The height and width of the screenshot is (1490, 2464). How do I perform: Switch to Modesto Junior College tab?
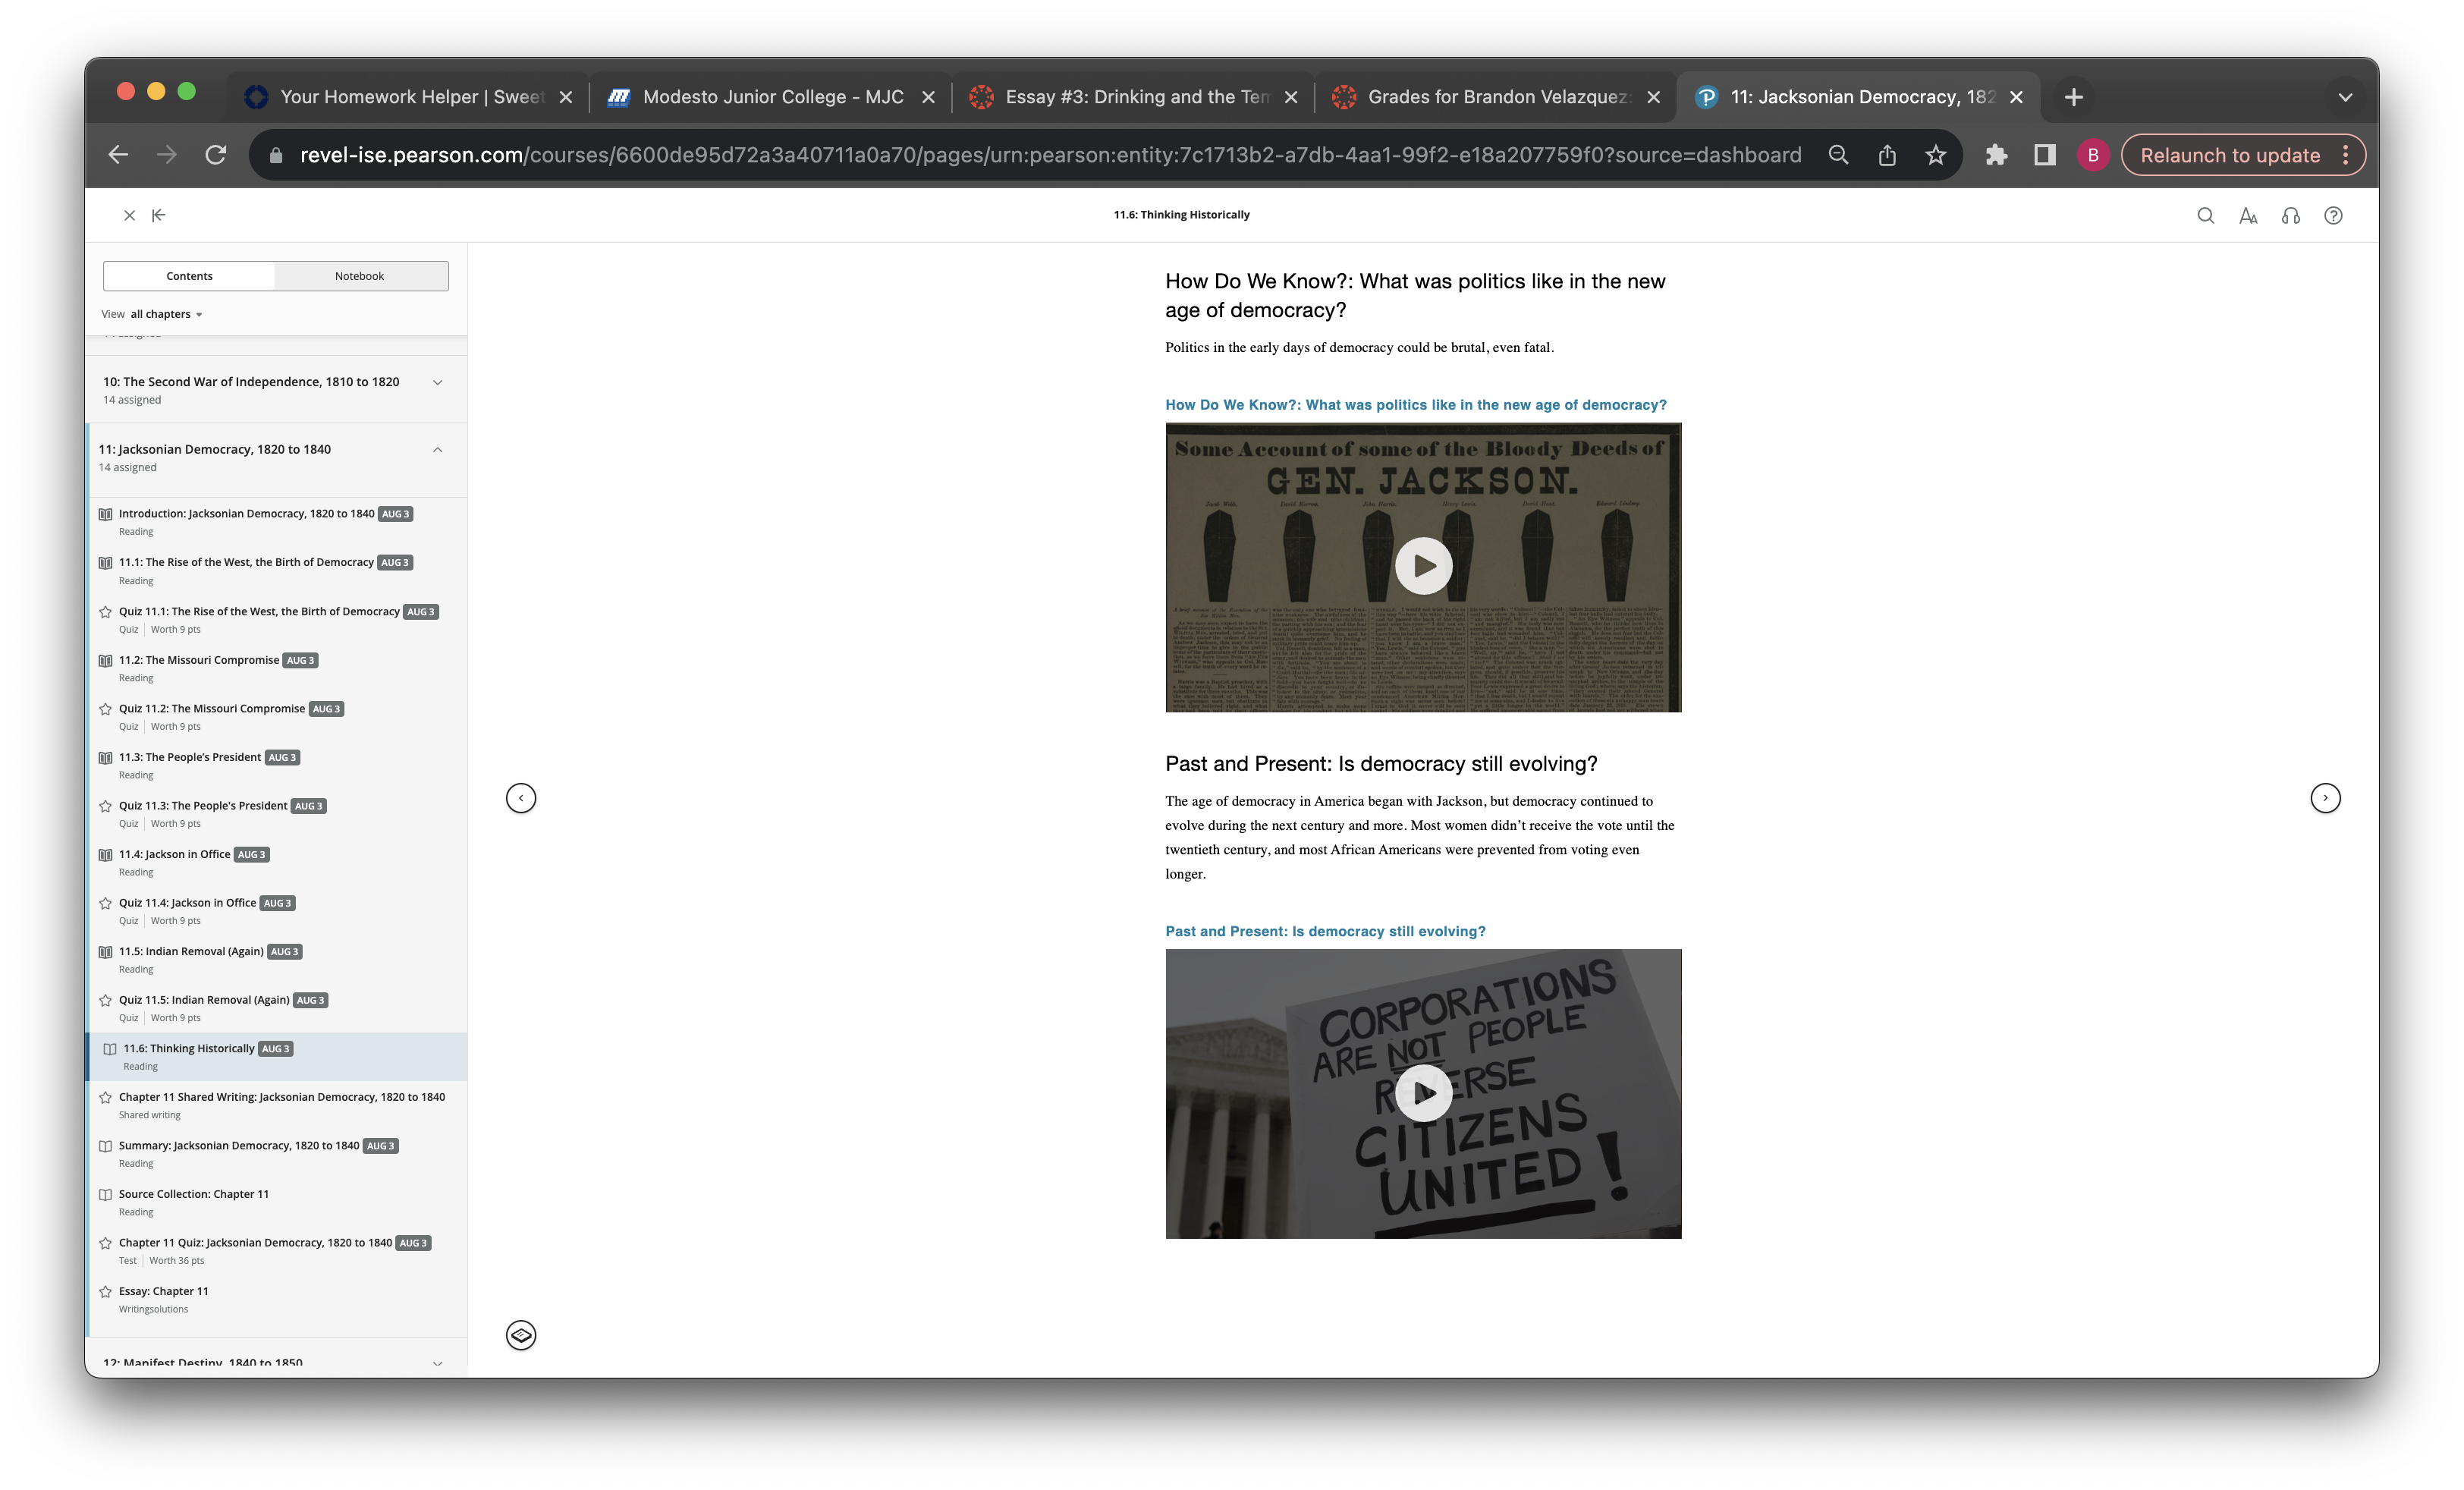(x=770, y=97)
